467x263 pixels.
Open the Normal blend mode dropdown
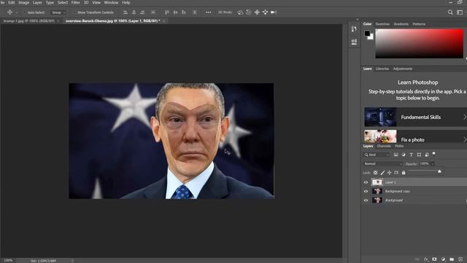coord(383,164)
